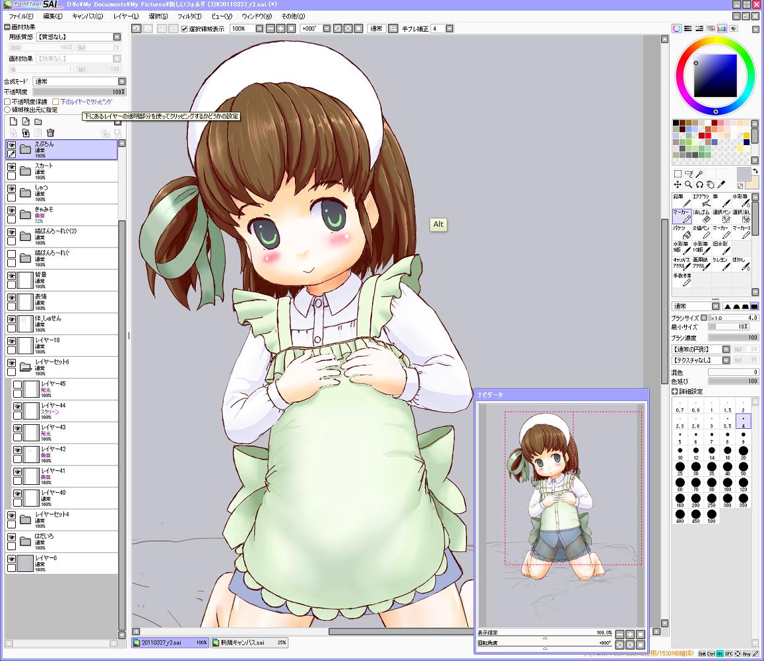Switch to 新規キャンバス.sai document tab

[249, 643]
